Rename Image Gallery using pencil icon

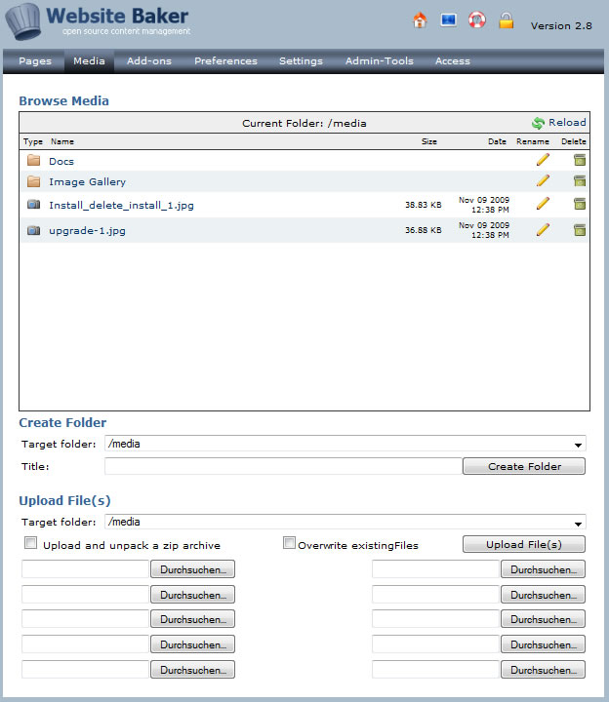coord(543,181)
